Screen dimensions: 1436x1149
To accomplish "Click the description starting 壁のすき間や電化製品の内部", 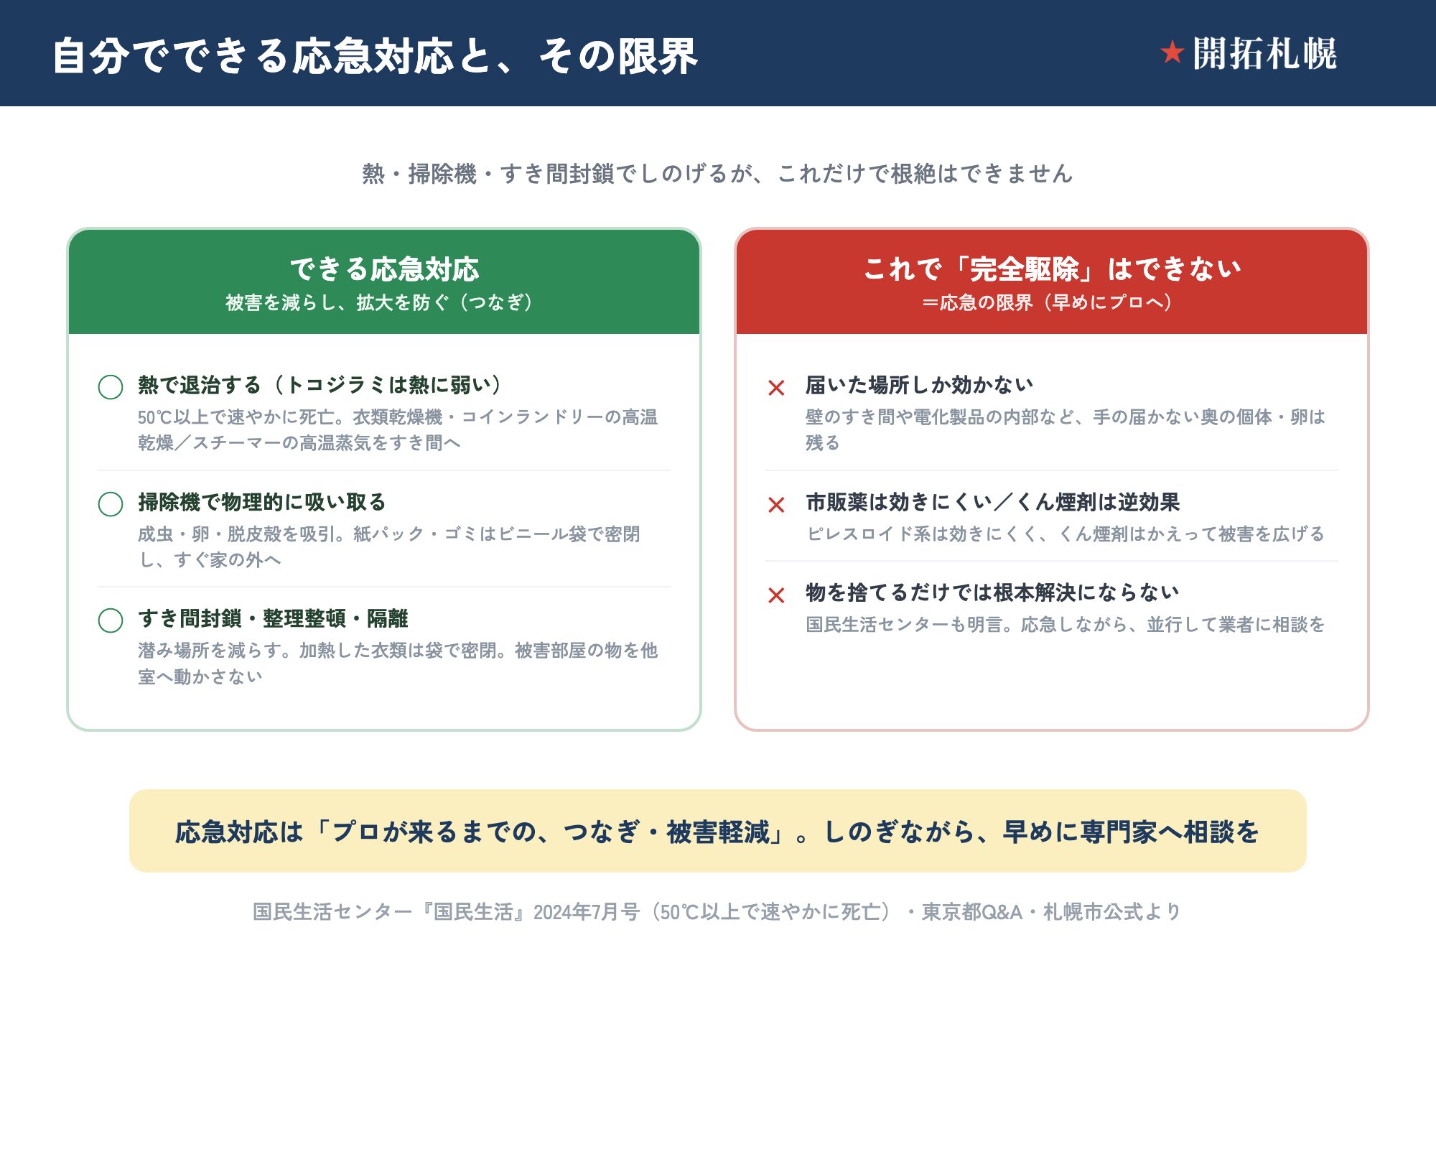I will tap(1066, 429).
